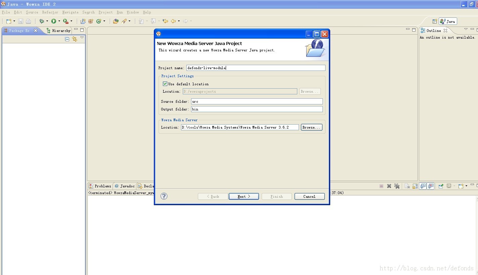Expand the External Tools dropdown arrow
This screenshot has width=478, height=275.
tap(71, 21)
